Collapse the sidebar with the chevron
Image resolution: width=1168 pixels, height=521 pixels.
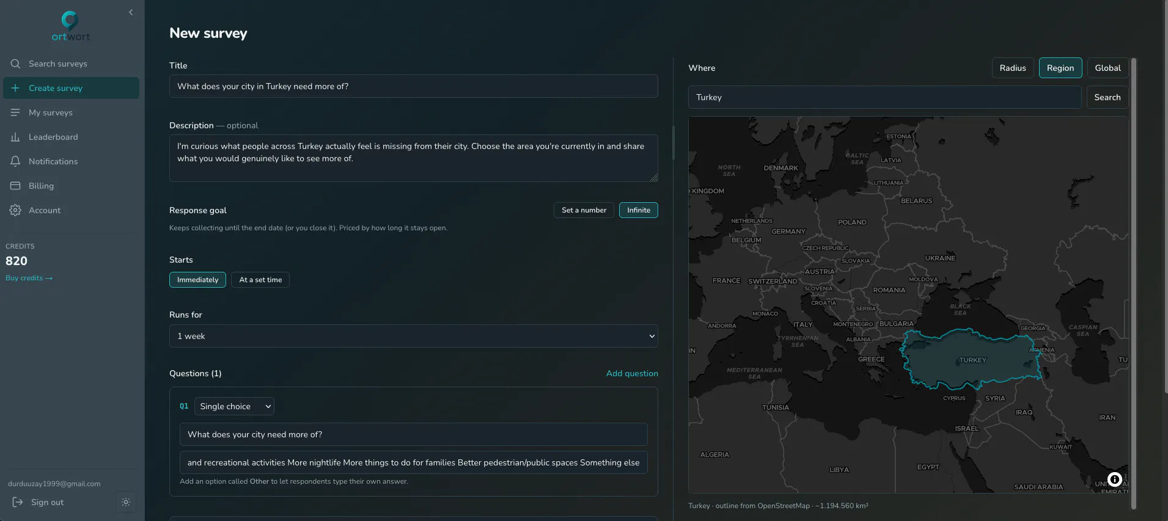coord(131,12)
